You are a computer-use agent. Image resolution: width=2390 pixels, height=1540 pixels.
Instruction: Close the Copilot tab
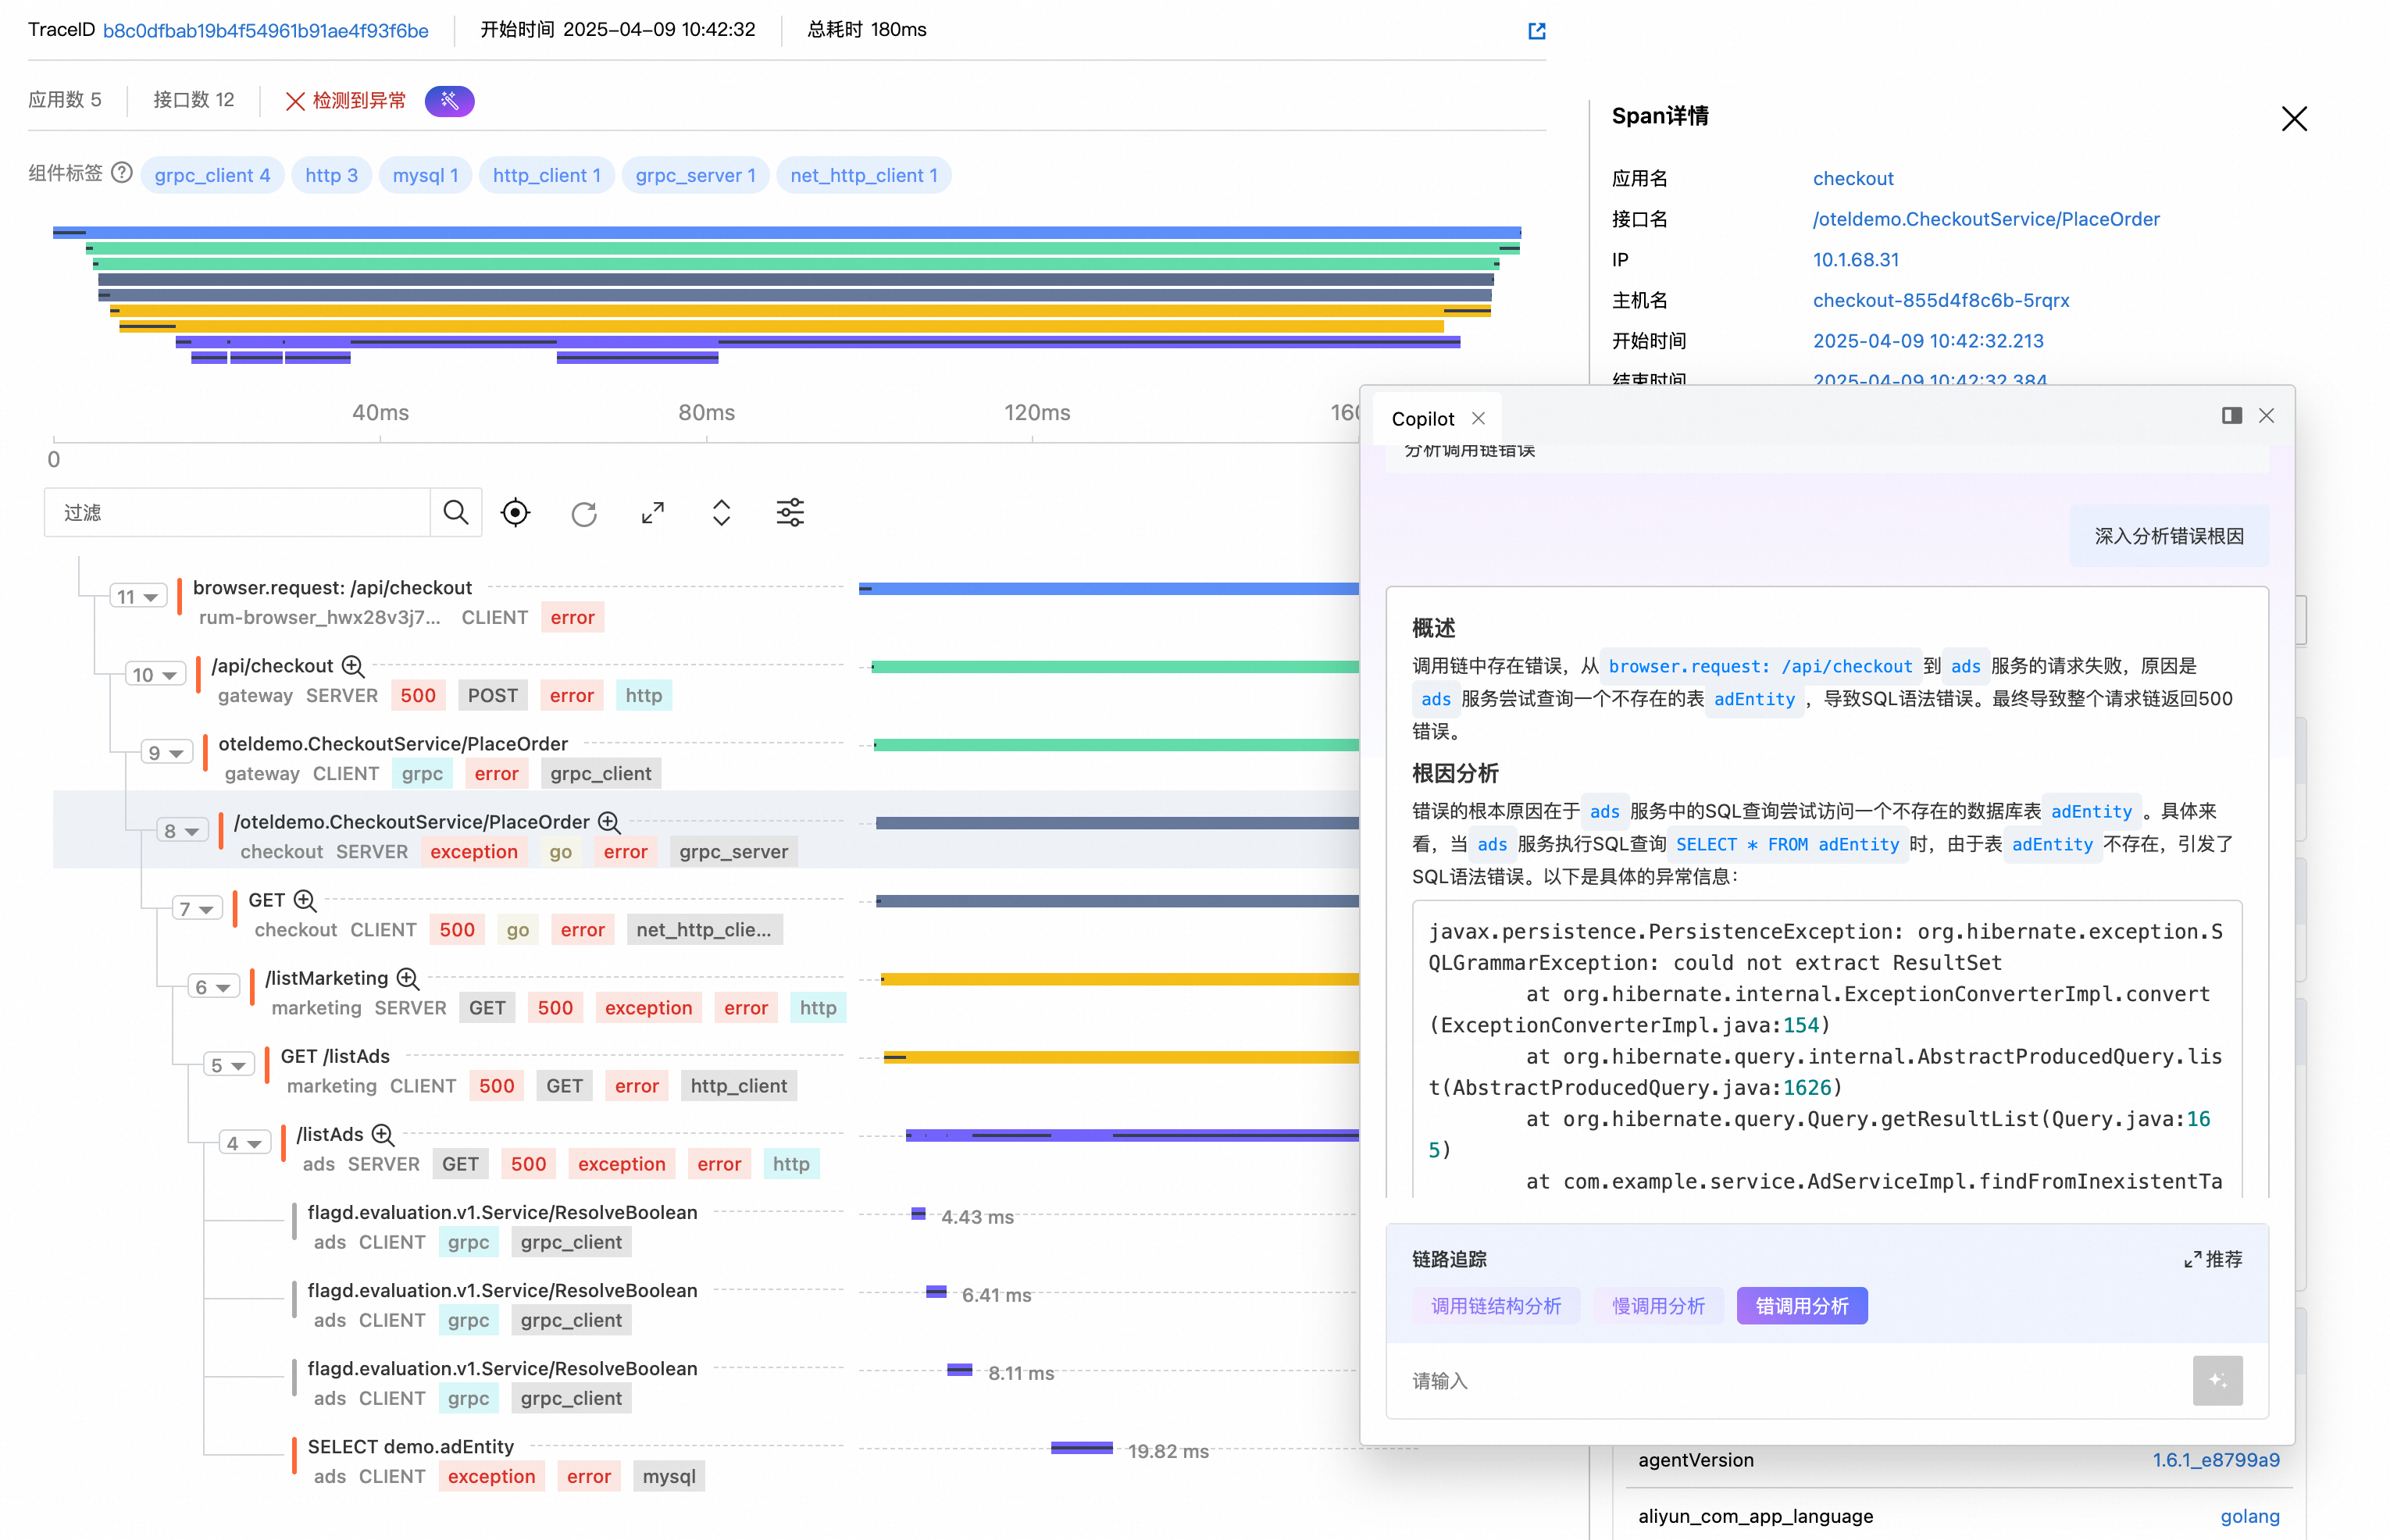pos(1479,418)
